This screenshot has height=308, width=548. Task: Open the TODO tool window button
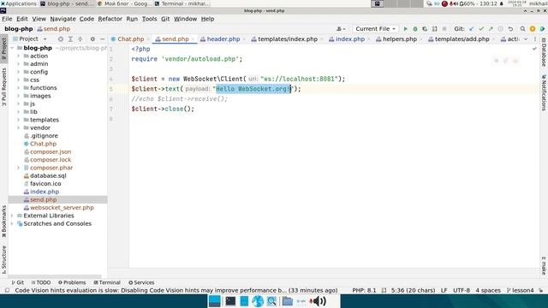pos(40,282)
